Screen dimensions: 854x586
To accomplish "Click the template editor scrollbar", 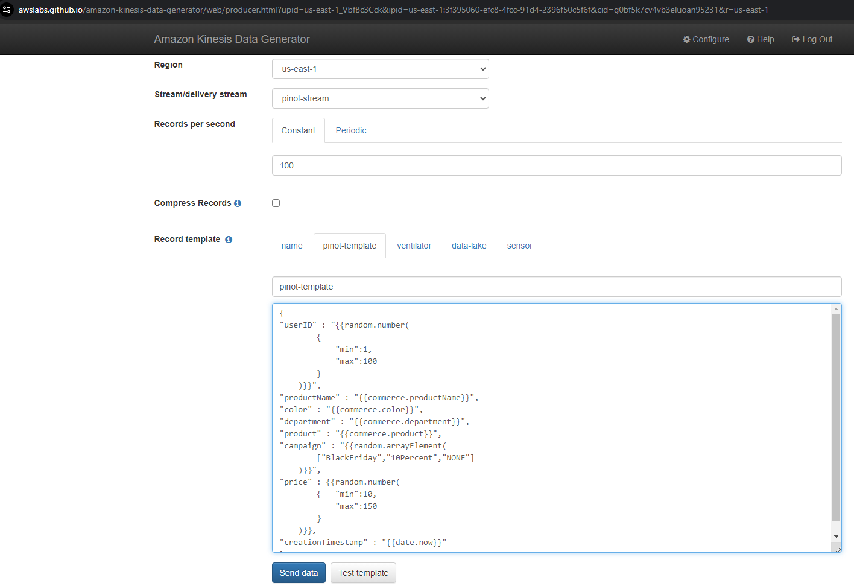I will (x=836, y=422).
